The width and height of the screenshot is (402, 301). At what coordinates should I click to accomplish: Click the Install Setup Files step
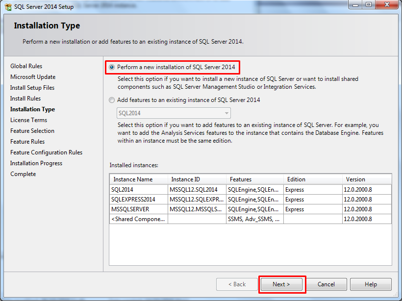click(32, 88)
